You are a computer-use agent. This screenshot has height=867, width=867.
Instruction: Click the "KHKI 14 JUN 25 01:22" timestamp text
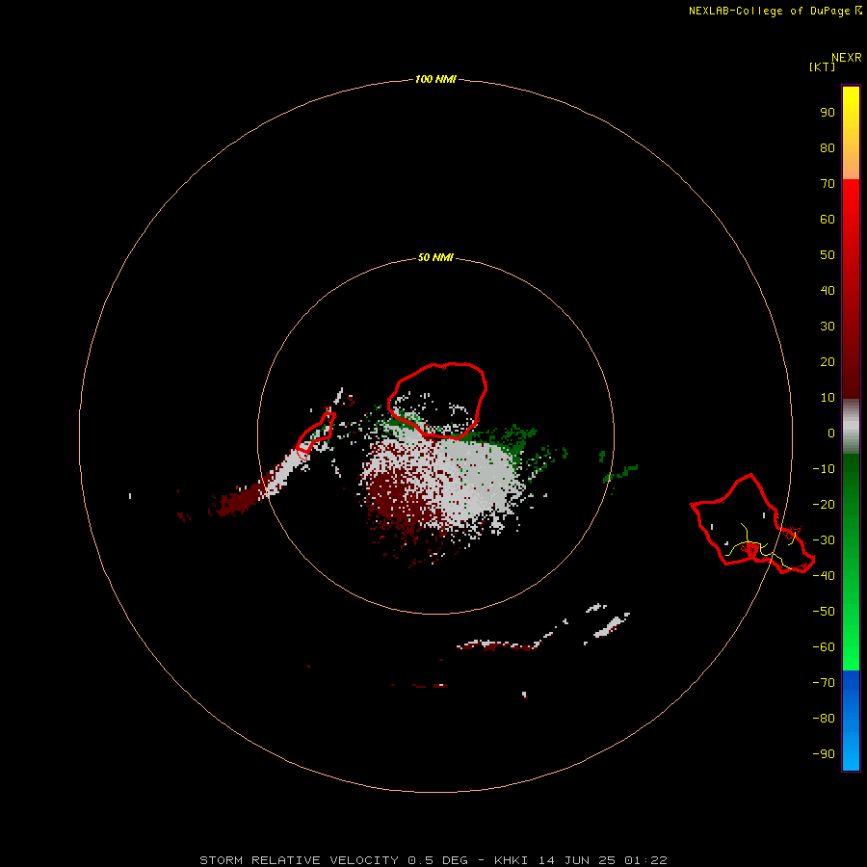coord(581,860)
